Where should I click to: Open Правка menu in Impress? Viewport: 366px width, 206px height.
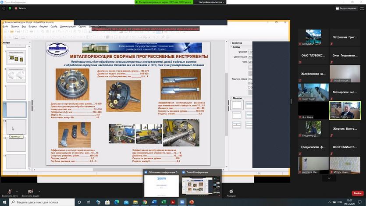click(15, 27)
